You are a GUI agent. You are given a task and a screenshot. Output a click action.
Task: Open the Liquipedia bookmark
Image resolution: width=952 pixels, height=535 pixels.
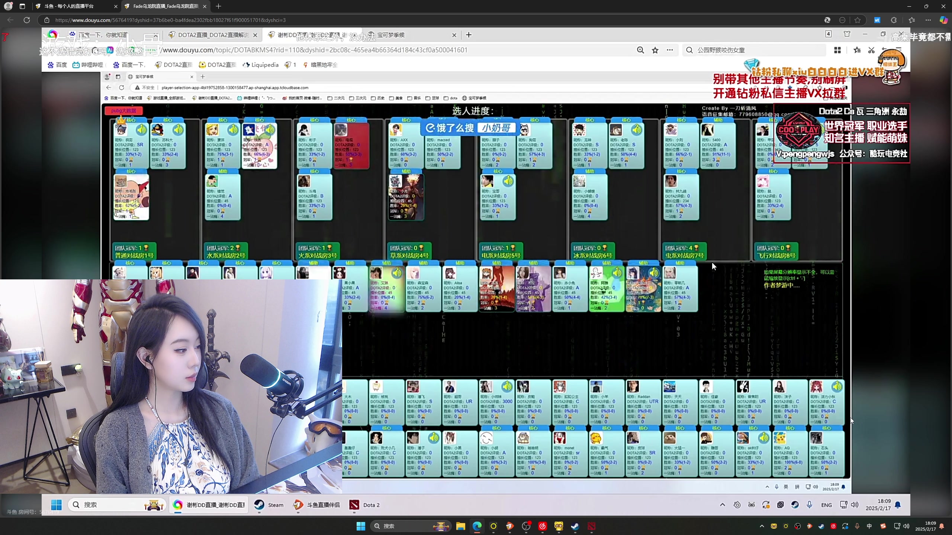(x=261, y=65)
